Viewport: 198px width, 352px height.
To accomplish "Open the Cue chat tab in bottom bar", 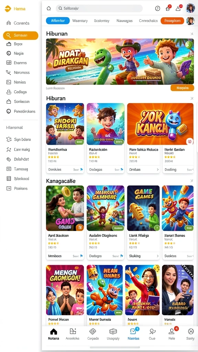I will pos(152,334).
